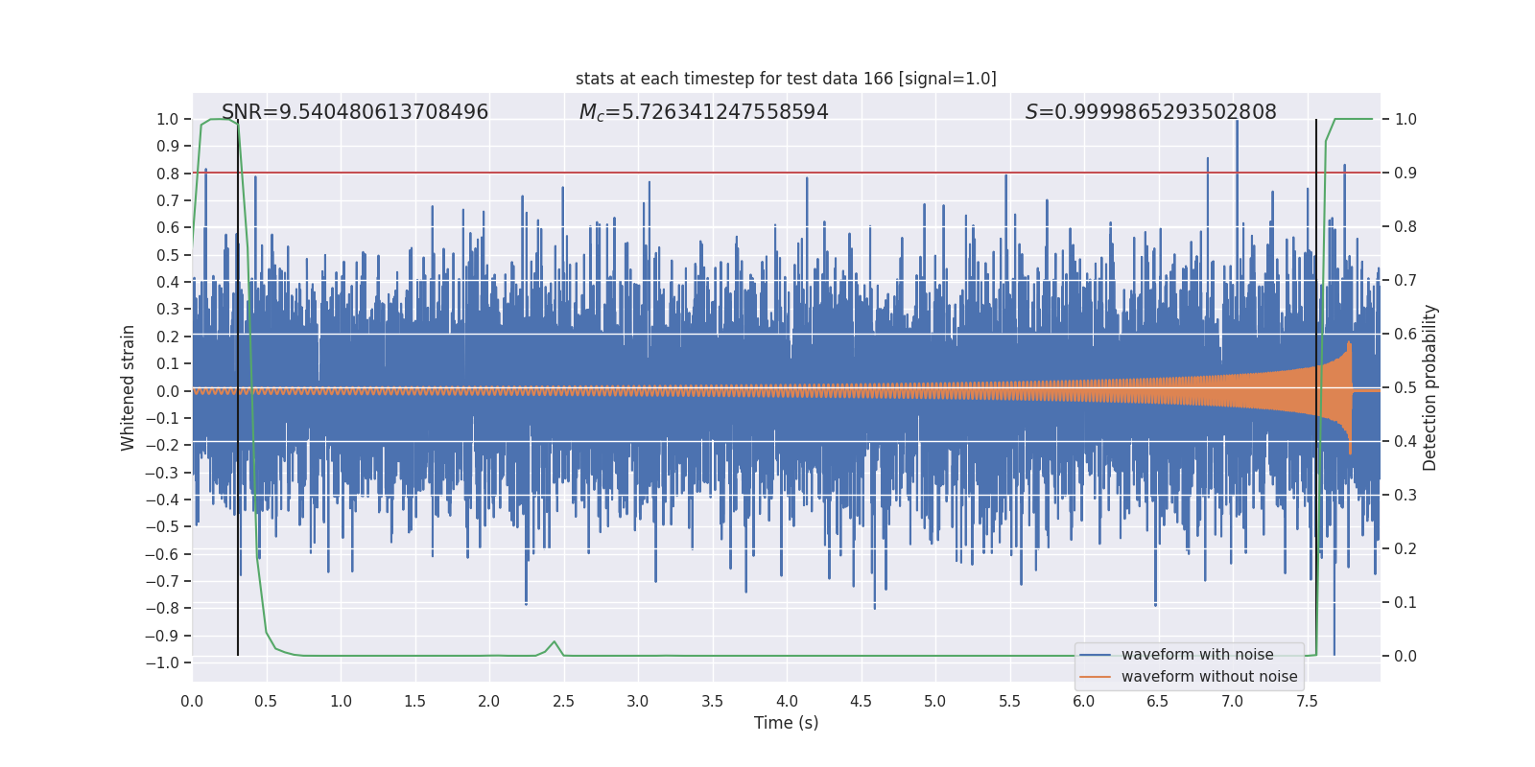Click time axis tick label 5.5
1535x767 pixels.
(1009, 701)
